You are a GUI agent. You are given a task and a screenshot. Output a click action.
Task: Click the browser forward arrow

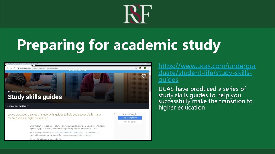(x=11, y=68)
